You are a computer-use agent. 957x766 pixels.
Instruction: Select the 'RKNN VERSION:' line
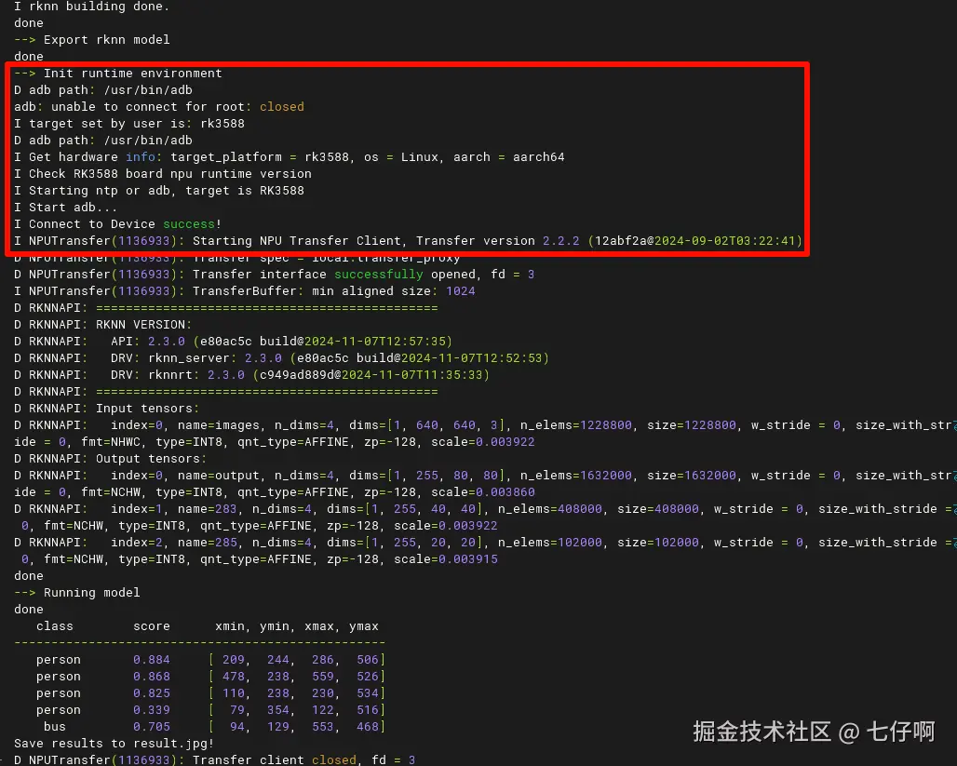102,325
